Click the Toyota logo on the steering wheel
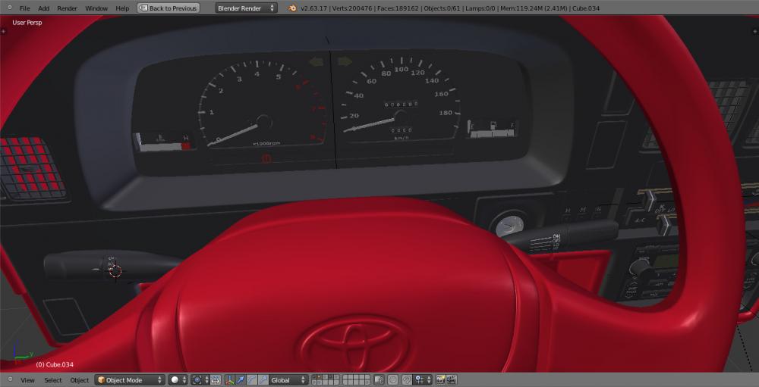The width and height of the screenshot is (759, 387). click(x=354, y=344)
